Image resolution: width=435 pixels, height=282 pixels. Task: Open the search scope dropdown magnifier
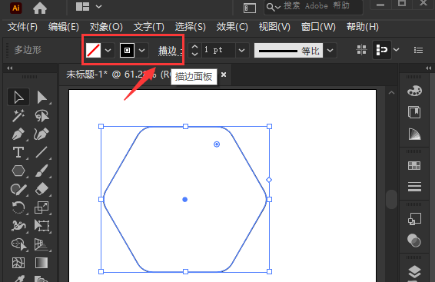(x=273, y=8)
